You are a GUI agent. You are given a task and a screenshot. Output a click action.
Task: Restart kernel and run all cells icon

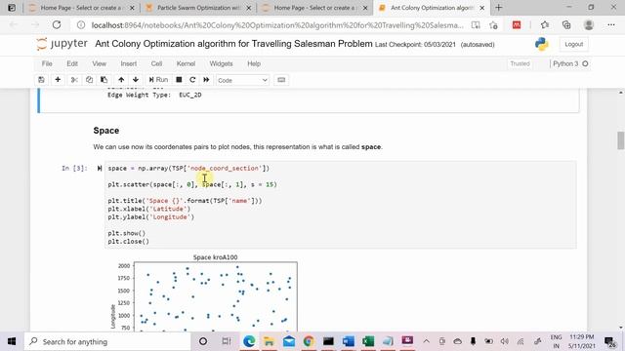tap(206, 80)
